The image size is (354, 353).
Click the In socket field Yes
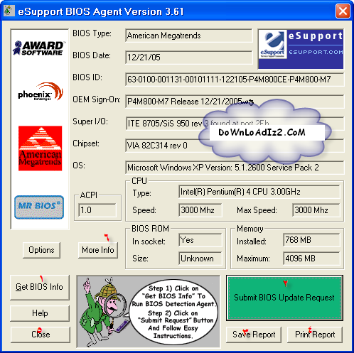click(200, 240)
